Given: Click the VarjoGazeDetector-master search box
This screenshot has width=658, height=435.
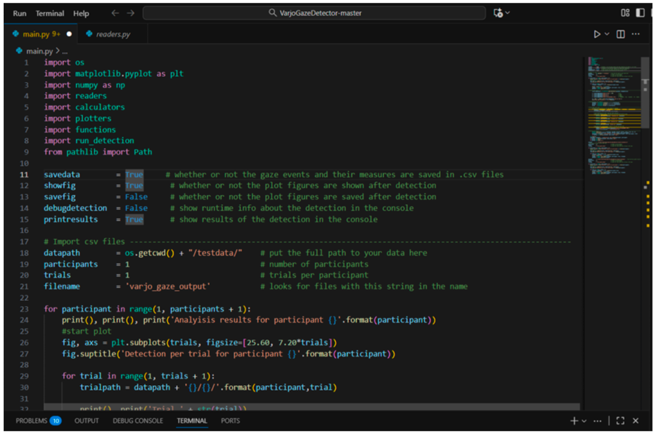Looking at the screenshot, I should tap(314, 13).
